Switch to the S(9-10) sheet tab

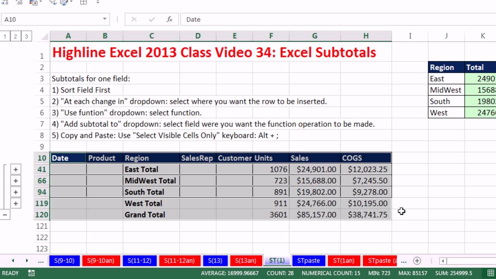click(64, 261)
